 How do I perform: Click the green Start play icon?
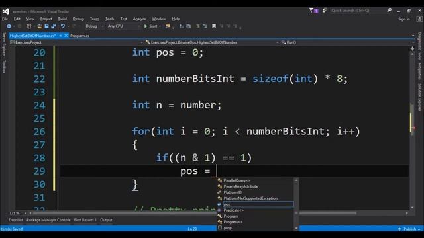pos(146,26)
